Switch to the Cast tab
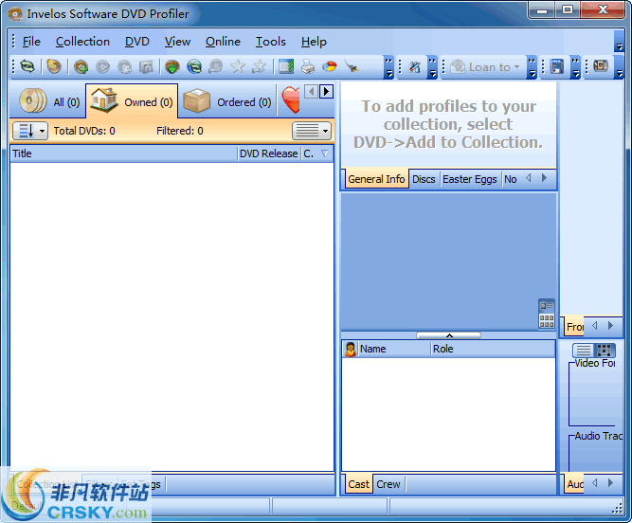Viewport: 632px width, 523px height. click(x=359, y=484)
